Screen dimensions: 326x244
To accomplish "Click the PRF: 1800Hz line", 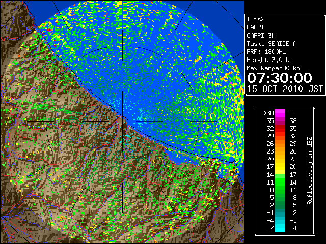I will pyautogui.click(x=266, y=52).
